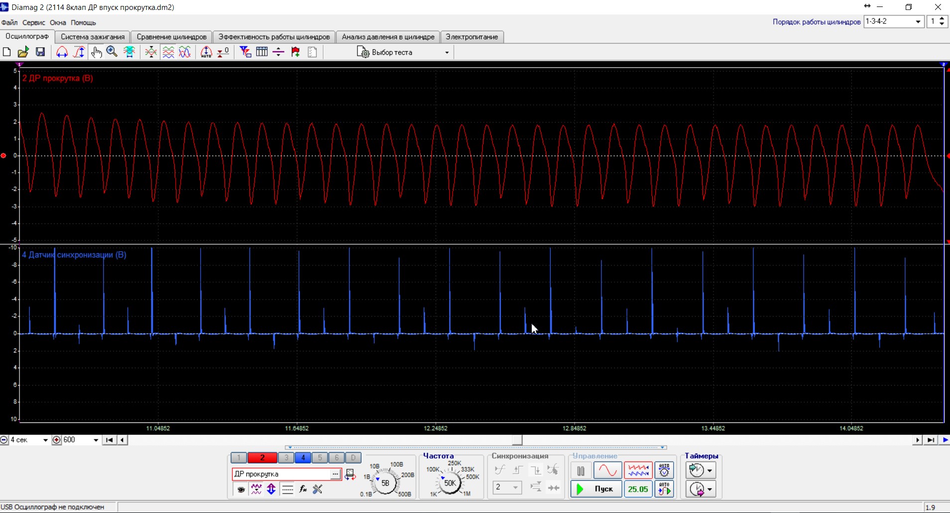
Task: Activate the hand pan tool
Action: (96, 52)
